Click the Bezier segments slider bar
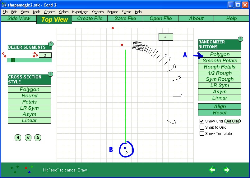 click(x=29, y=60)
